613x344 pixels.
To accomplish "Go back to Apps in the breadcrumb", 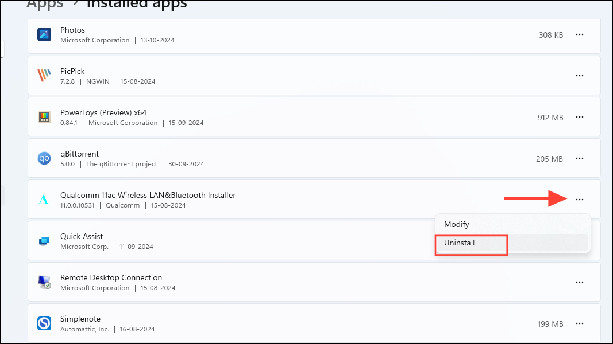I will click(45, 4).
